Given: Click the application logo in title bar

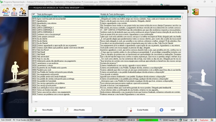Looking at the screenshot, I should click(2, 2).
